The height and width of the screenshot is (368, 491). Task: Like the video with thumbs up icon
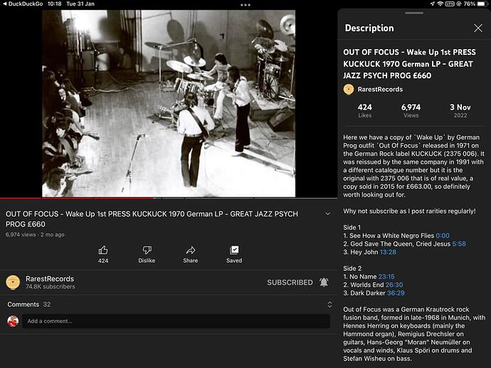click(103, 251)
